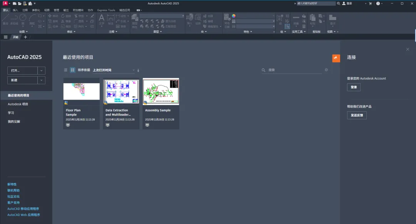416x224 pixels.
Task: Open the layer name dropdown in Layers panel
Action: (x=162, y=16)
